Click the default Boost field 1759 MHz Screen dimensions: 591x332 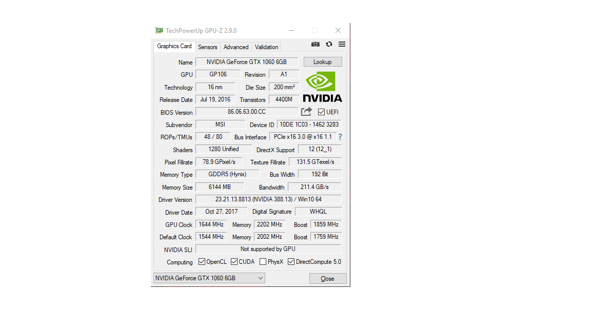click(x=326, y=237)
